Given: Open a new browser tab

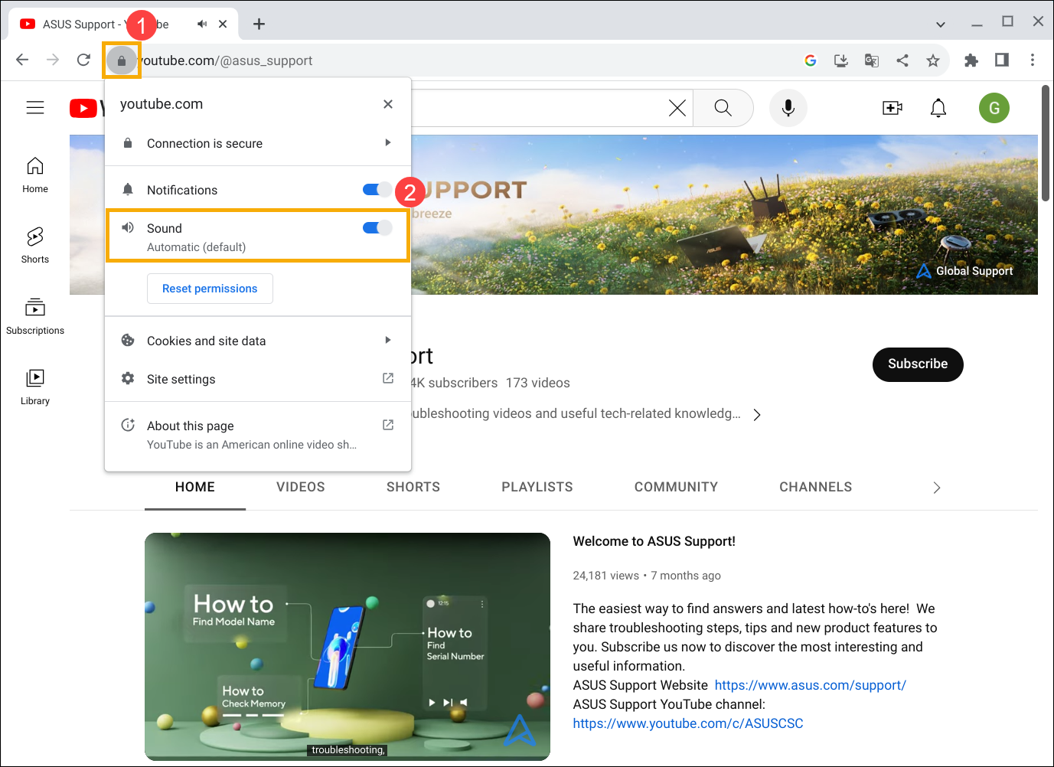Looking at the screenshot, I should click(x=259, y=24).
